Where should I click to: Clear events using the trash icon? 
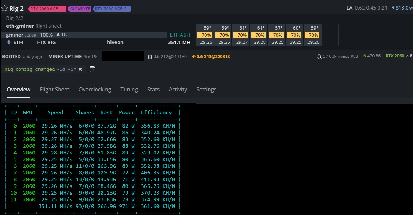click(92, 69)
